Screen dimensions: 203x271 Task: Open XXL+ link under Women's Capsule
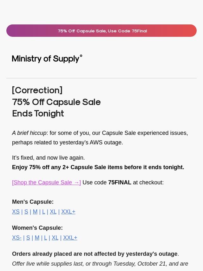(70, 238)
